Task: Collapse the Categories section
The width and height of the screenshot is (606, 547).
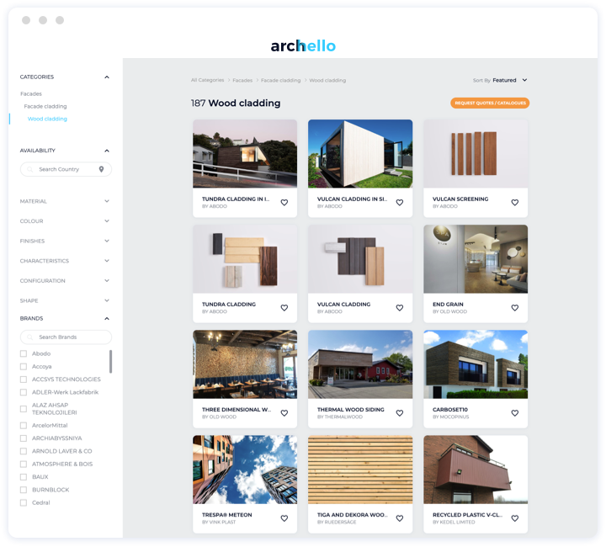Action: tap(107, 77)
